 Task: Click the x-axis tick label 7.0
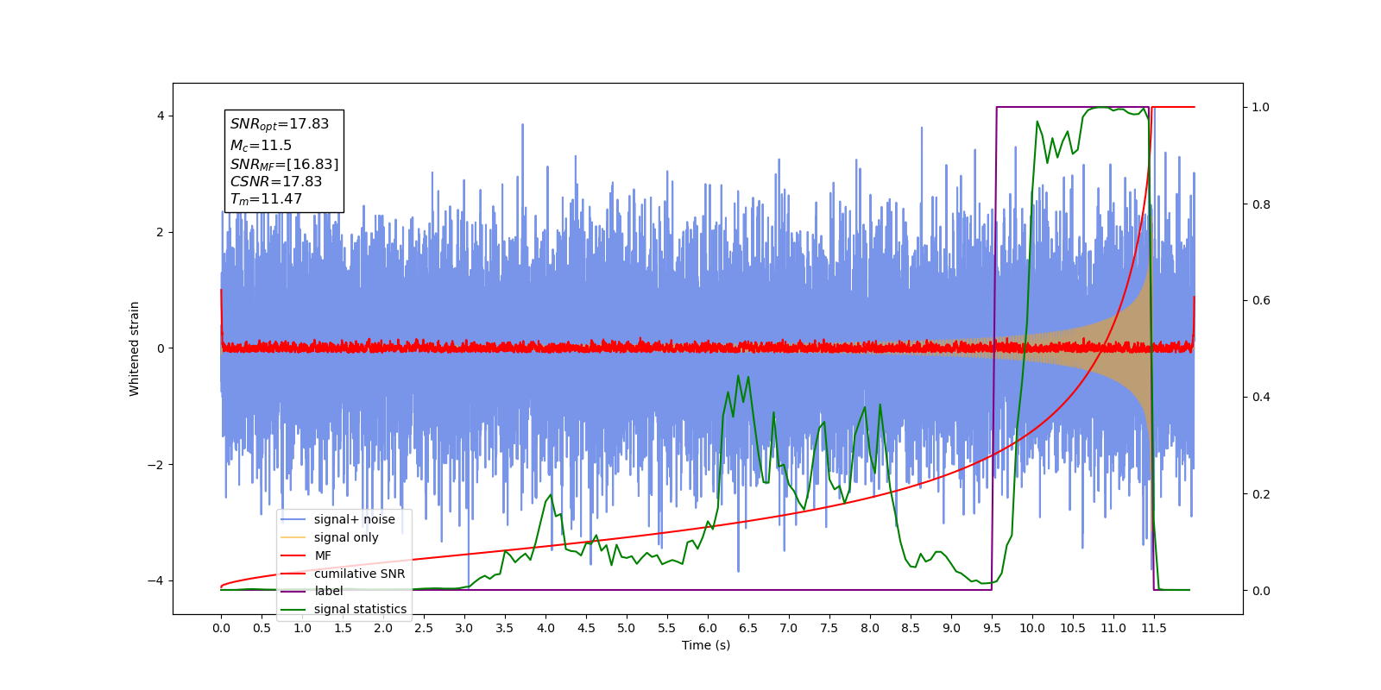[789, 628]
